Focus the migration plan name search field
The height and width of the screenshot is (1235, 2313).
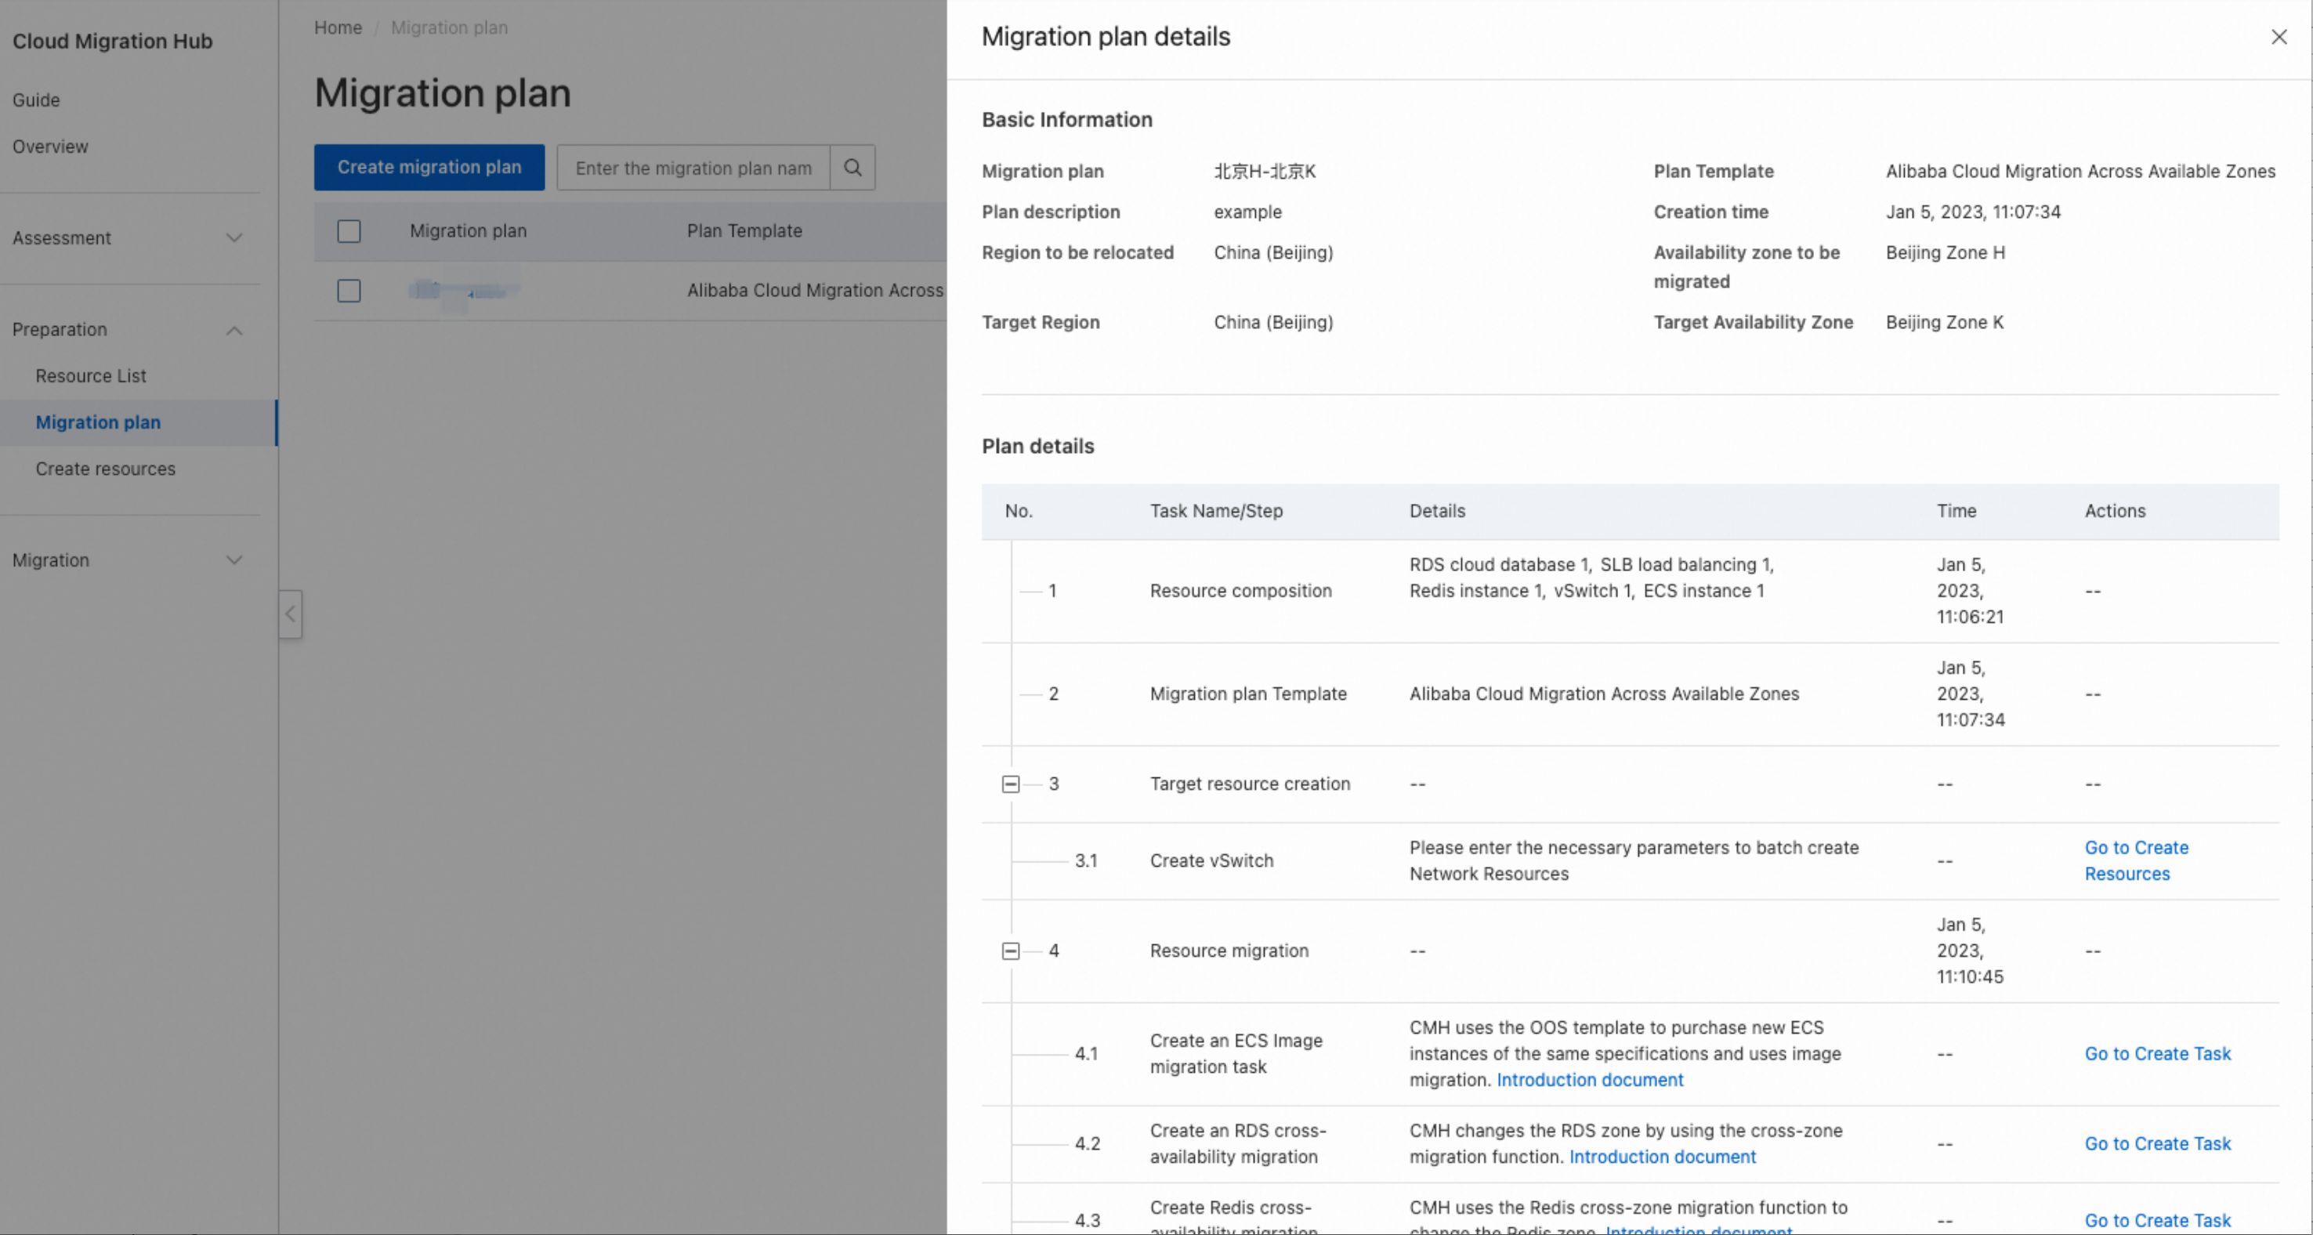click(x=693, y=168)
